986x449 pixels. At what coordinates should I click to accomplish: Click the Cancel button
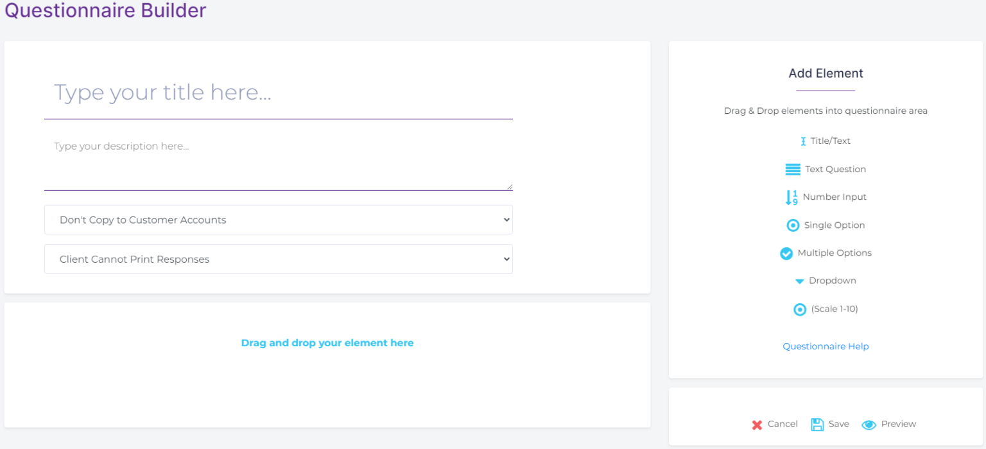(783, 425)
